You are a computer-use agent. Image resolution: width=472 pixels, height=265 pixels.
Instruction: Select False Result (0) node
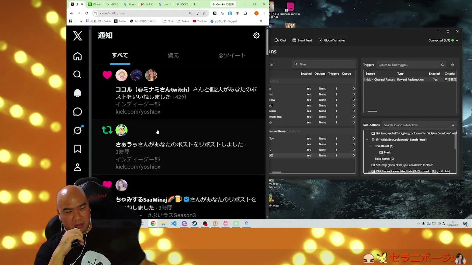384,159
